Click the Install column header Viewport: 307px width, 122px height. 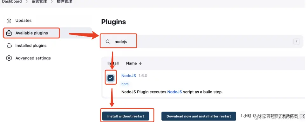pos(113,63)
